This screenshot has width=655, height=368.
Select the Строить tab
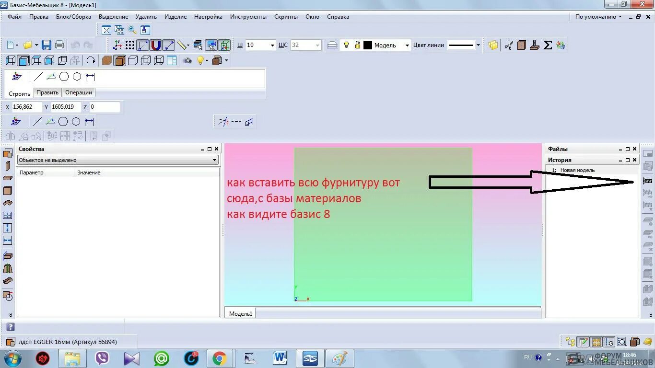[x=19, y=93]
